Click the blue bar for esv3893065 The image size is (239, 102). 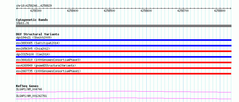pyautogui.click(x=124, y=46)
